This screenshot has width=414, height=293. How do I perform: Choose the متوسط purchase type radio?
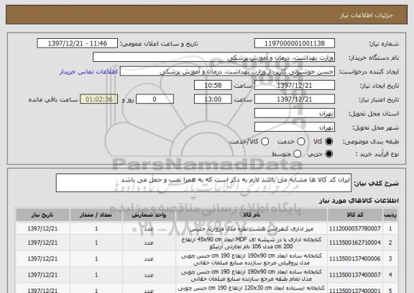[x=297, y=154]
